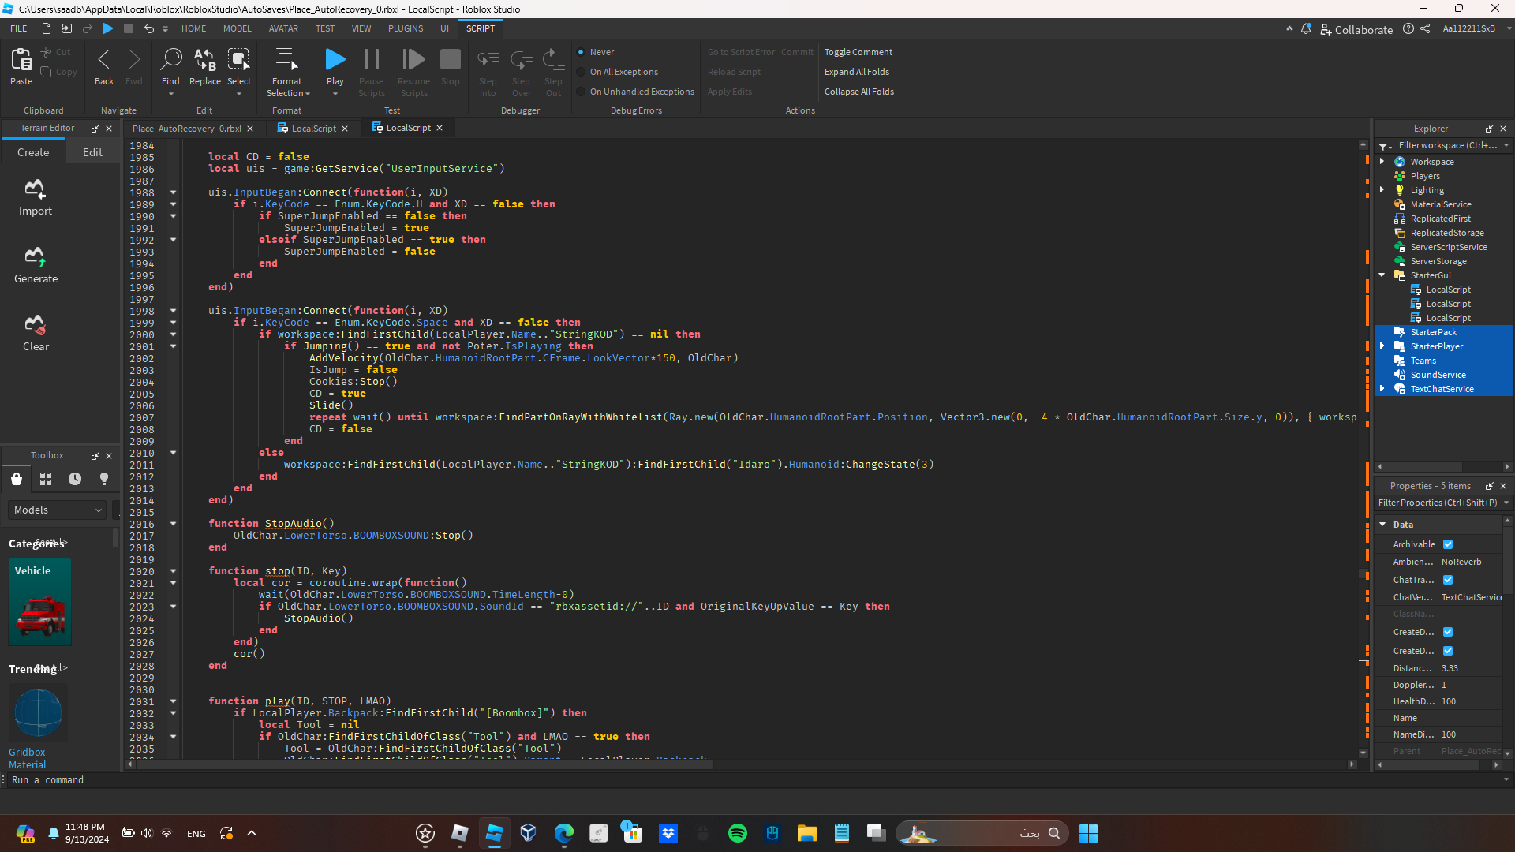
Task: Toggle the ChatTra... property checkbox
Action: 1448,580
